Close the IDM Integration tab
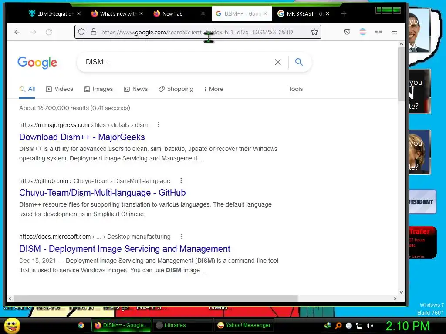This screenshot has width=446, height=334. 79,13
